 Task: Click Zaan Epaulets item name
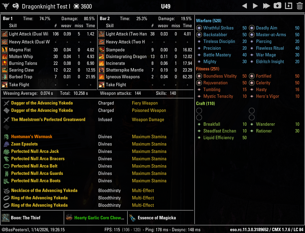point(24,144)
